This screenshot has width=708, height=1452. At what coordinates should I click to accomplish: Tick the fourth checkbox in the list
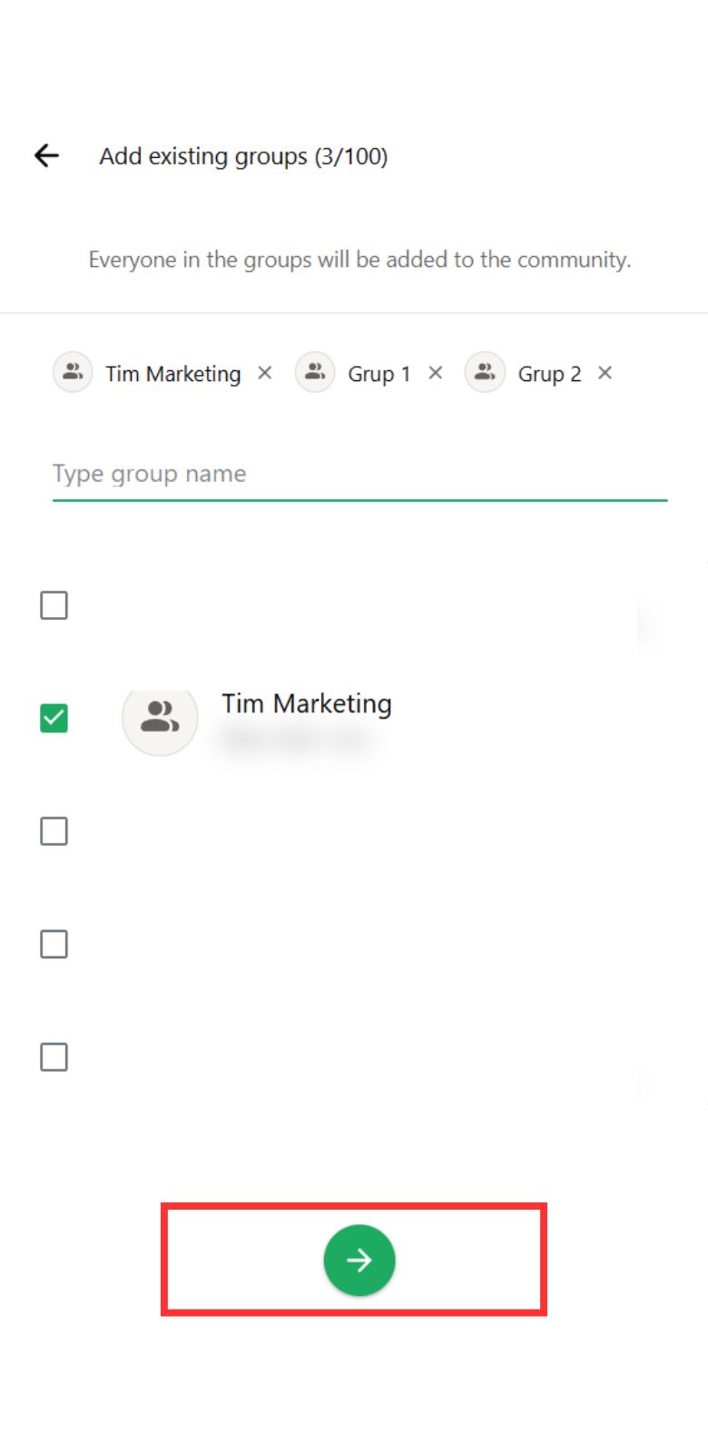point(54,945)
